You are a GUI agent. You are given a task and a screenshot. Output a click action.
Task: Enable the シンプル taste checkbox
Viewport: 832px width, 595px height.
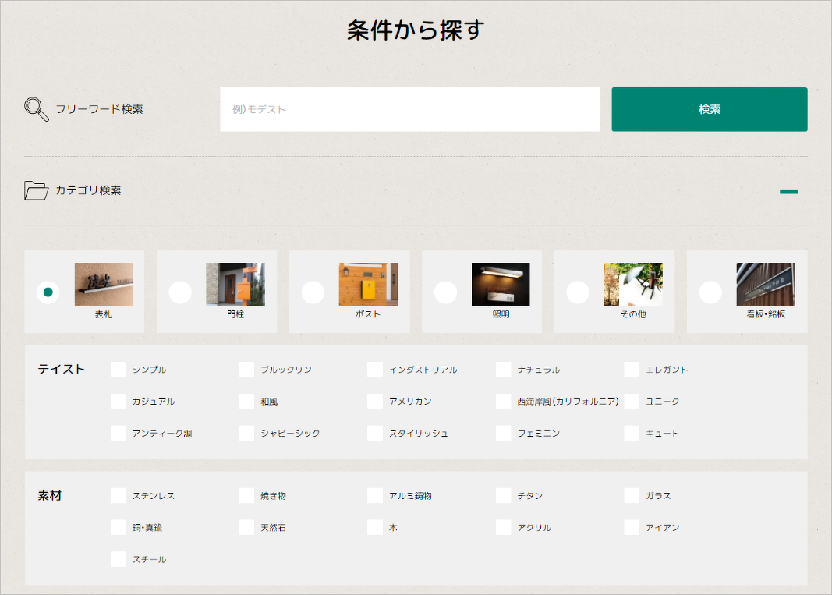[119, 370]
